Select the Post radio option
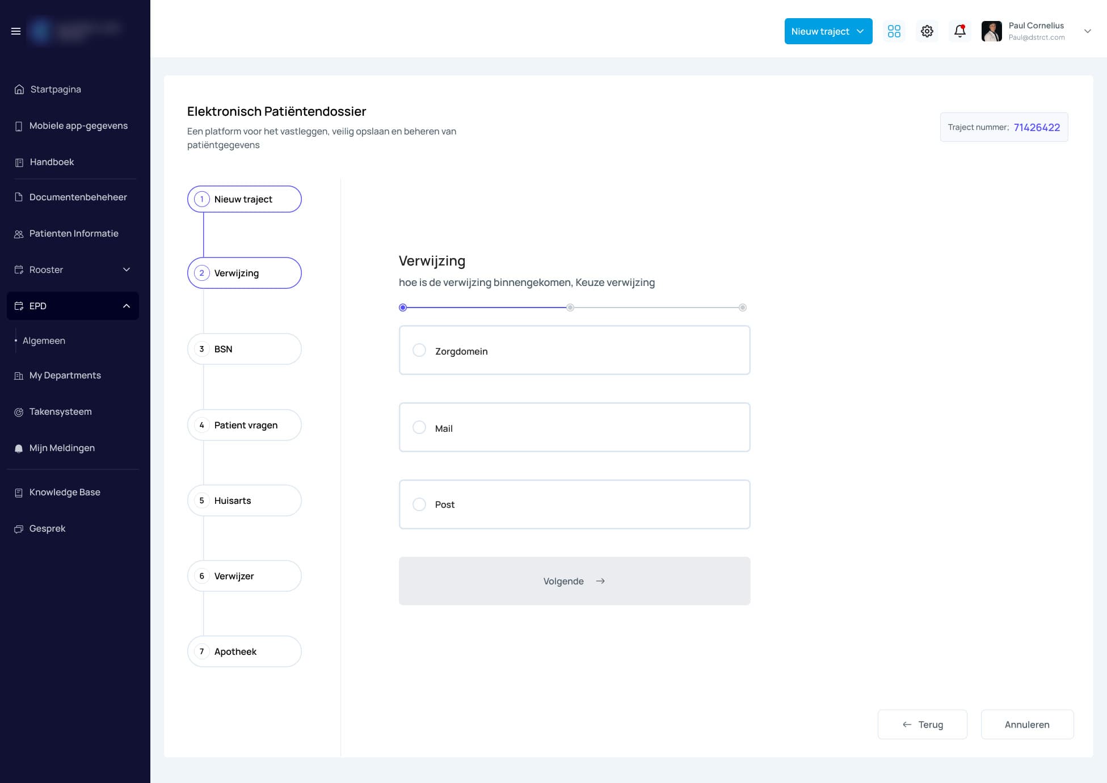Screen dimensions: 1107x783 419,504
